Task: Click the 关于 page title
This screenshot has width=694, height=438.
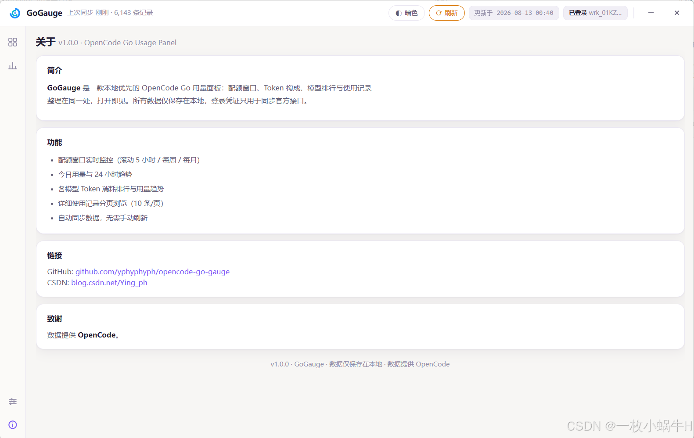Action: click(46, 42)
